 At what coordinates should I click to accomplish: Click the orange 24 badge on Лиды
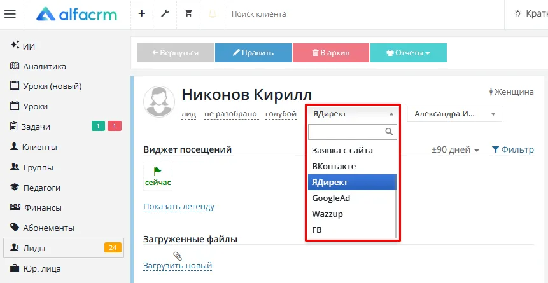(x=113, y=248)
